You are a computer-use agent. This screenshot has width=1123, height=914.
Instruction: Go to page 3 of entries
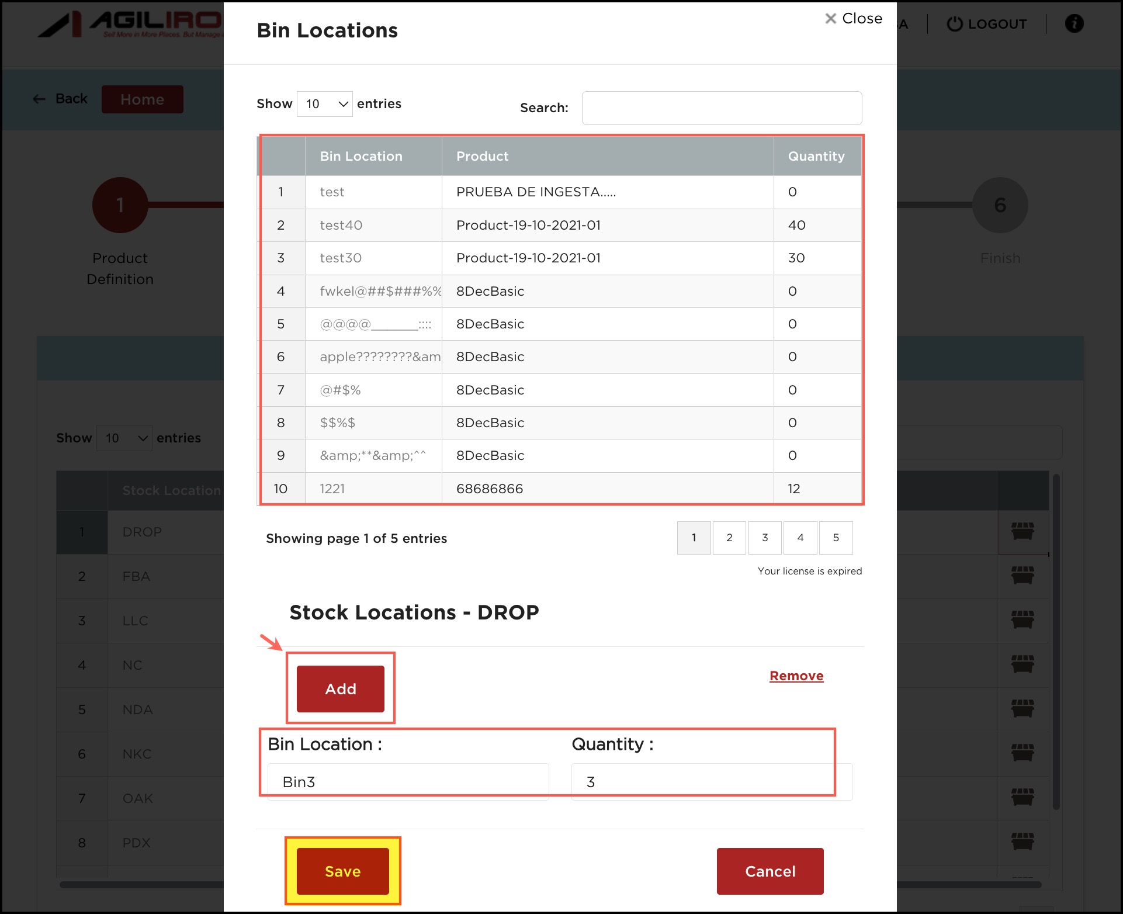(765, 538)
